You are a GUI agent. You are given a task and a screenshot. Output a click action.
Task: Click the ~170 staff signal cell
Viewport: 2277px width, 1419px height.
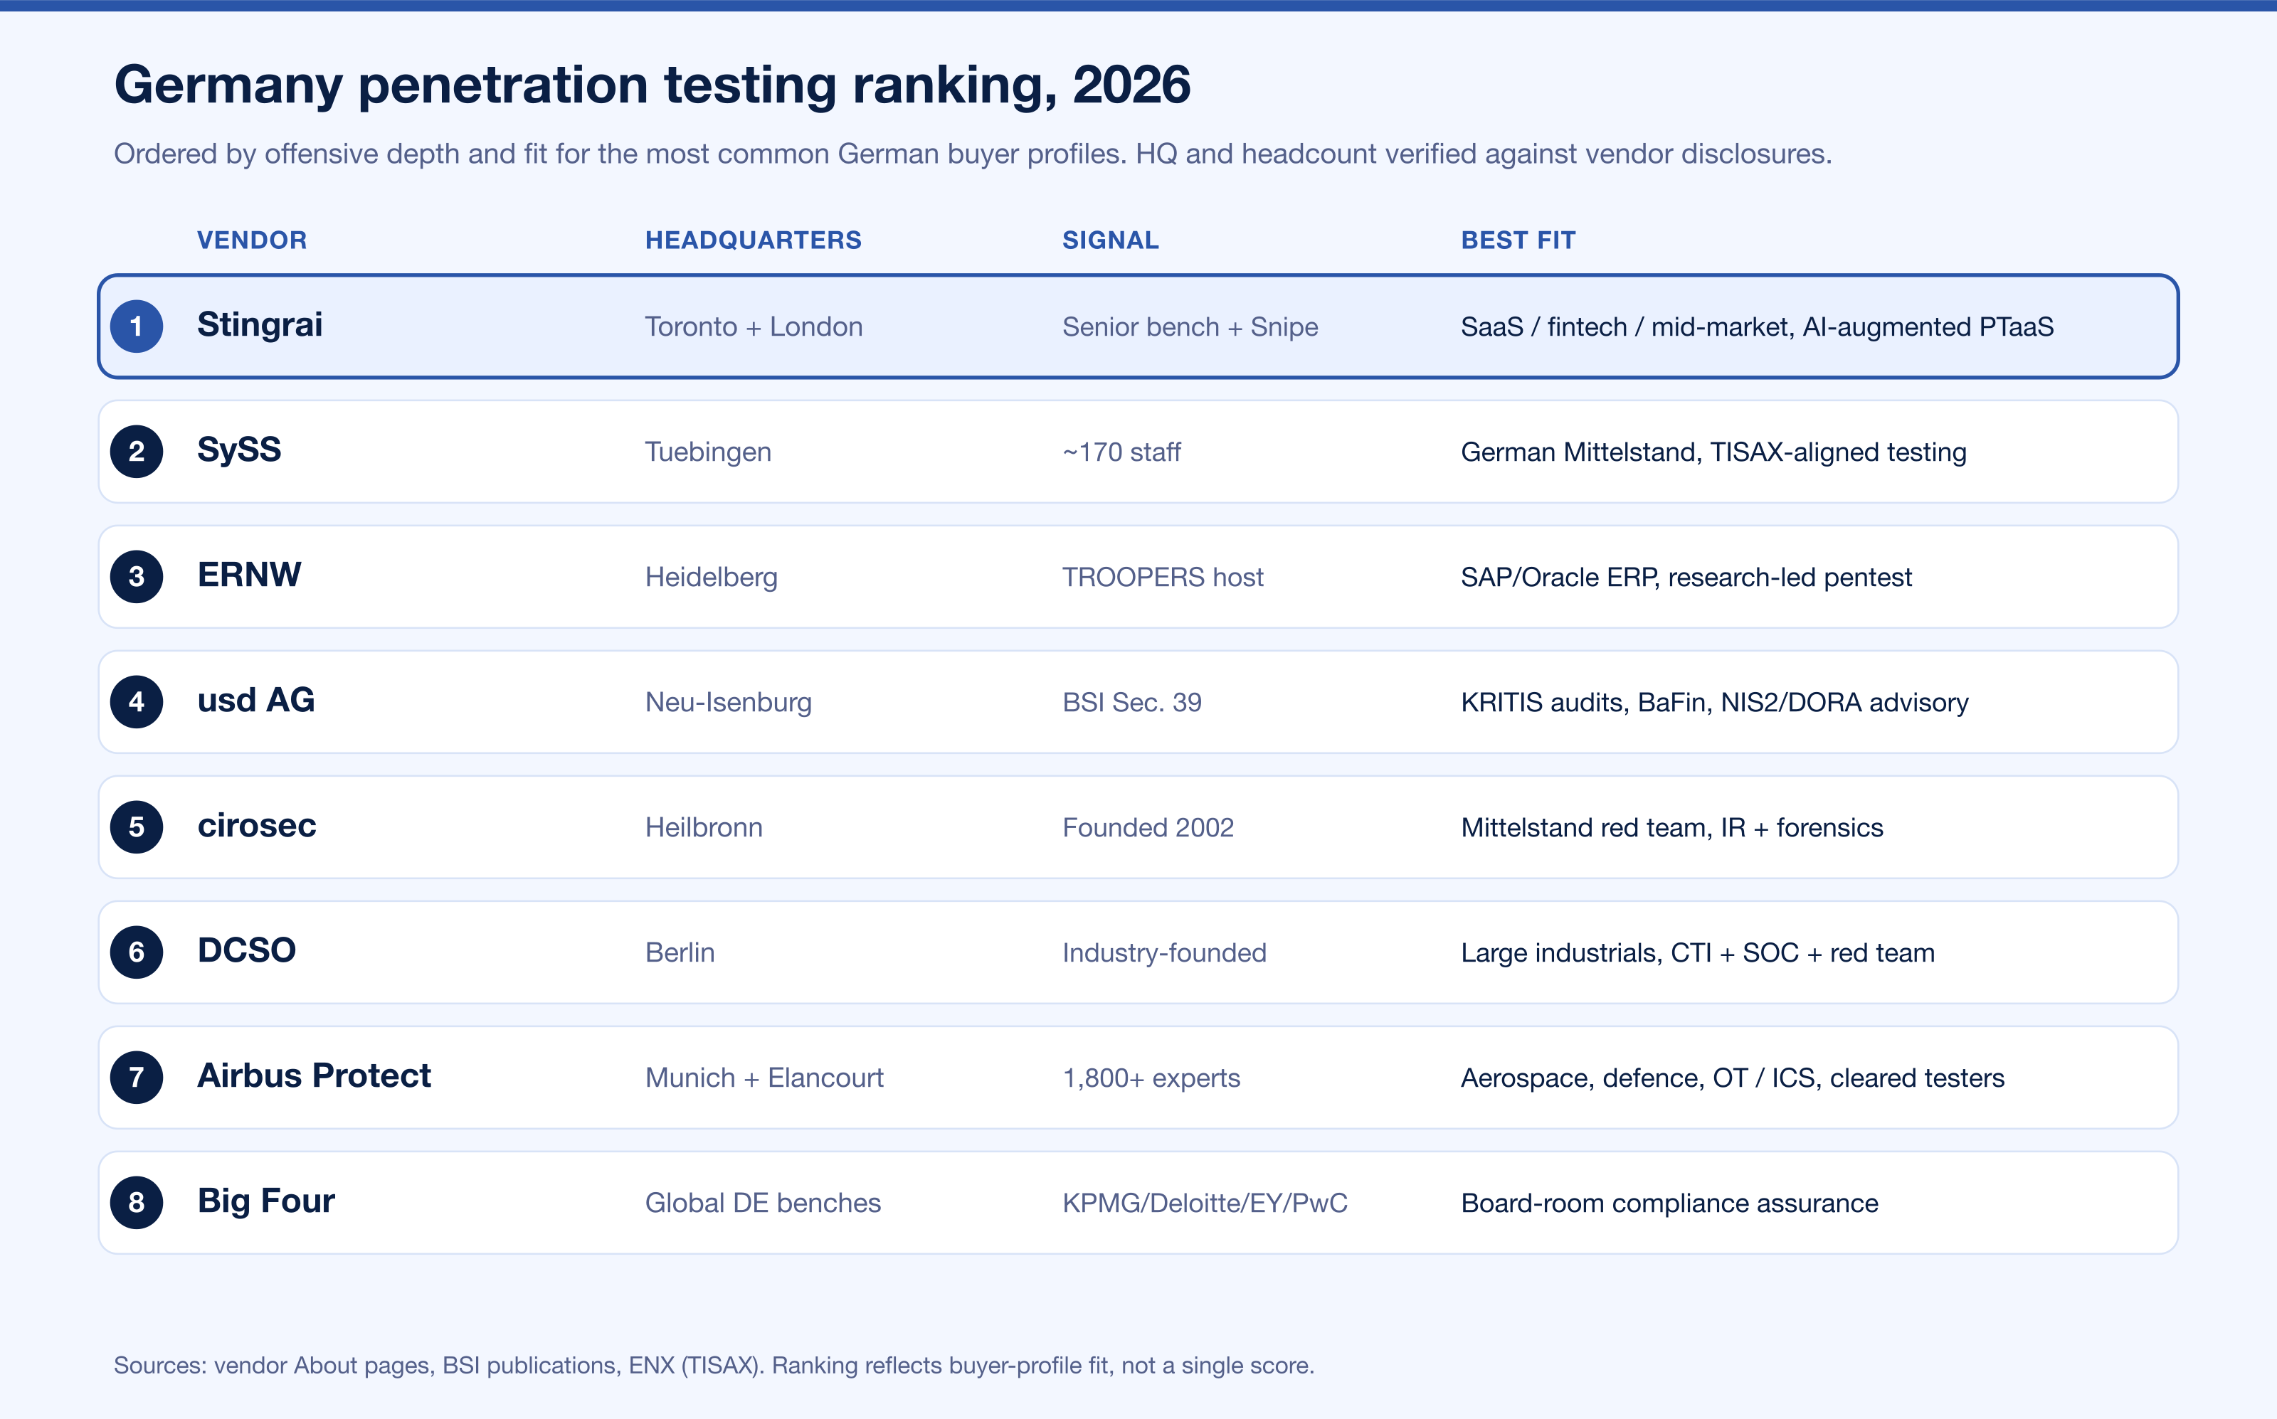[x=1121, y=452]
